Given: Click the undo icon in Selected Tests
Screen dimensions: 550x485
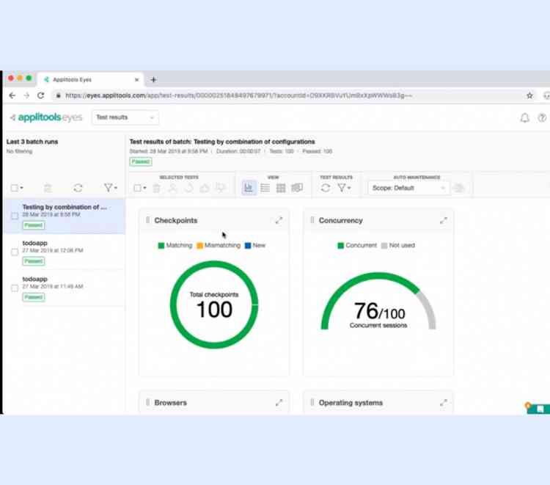Looking at the screenshot, I should (x=188, y=189).
